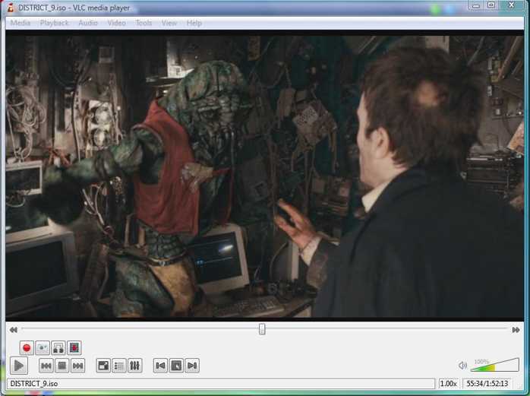Toggle fullscreen video mode
The image size is (530, 396).
(x=103, y=366)
